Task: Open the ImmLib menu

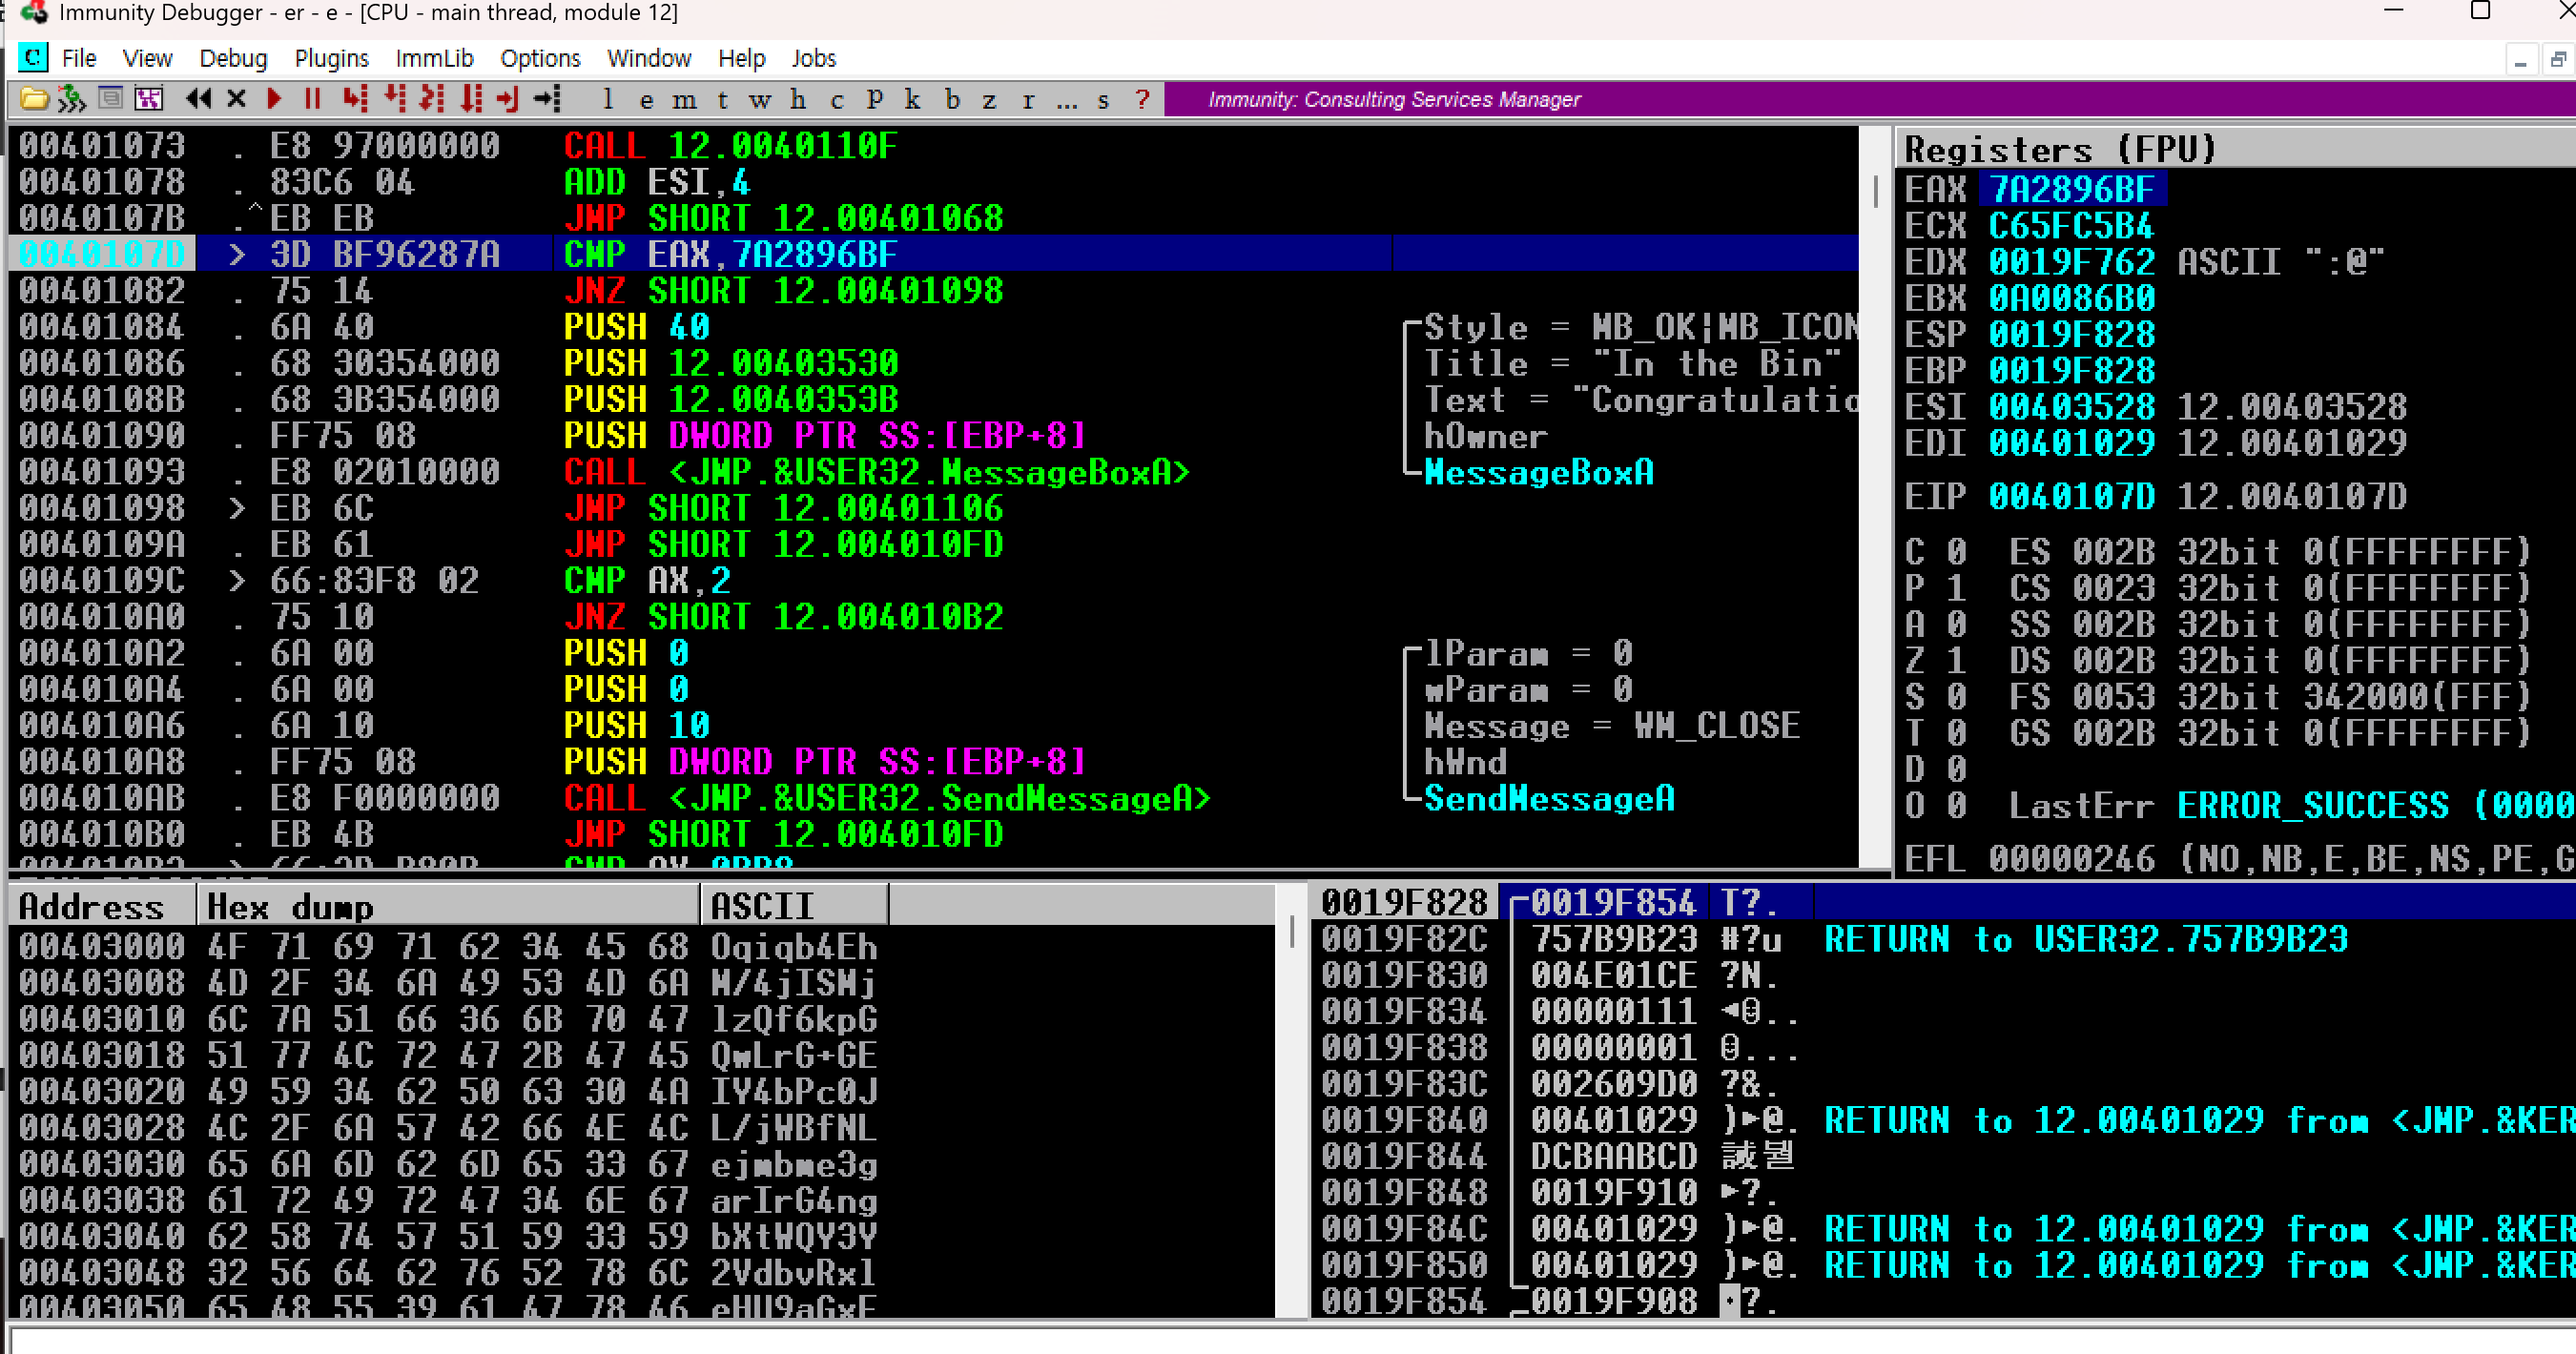Action: click(x=434, y=58)
